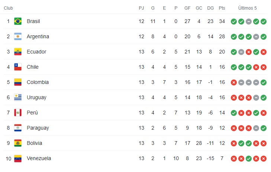
Task: Open the Paraguay team link
Action: [x=38, y=128]
